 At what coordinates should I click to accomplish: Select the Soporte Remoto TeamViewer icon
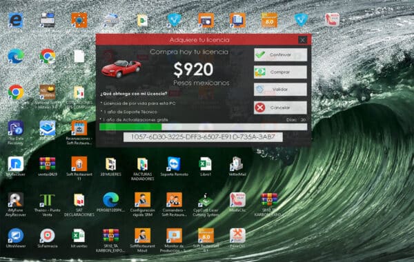click(174, 167)
